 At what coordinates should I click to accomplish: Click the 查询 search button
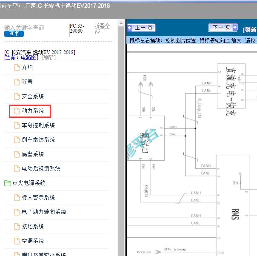pyautogui.click(x=14, y=34)
